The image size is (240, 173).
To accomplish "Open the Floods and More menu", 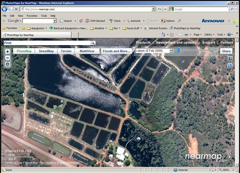I will [116, 51].
